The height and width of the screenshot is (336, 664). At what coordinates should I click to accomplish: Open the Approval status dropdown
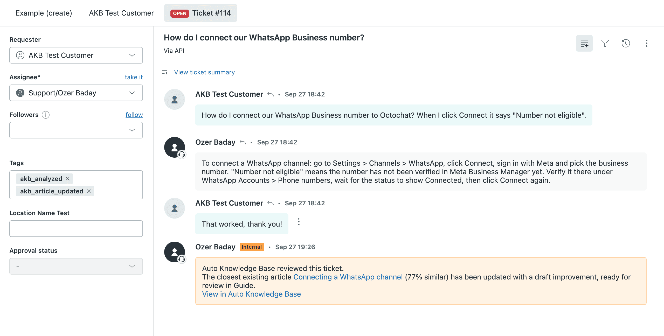click(x=76, y=266)
